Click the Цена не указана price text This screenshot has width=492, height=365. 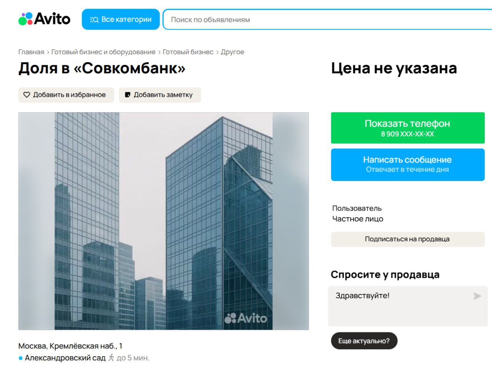[394, 68]
